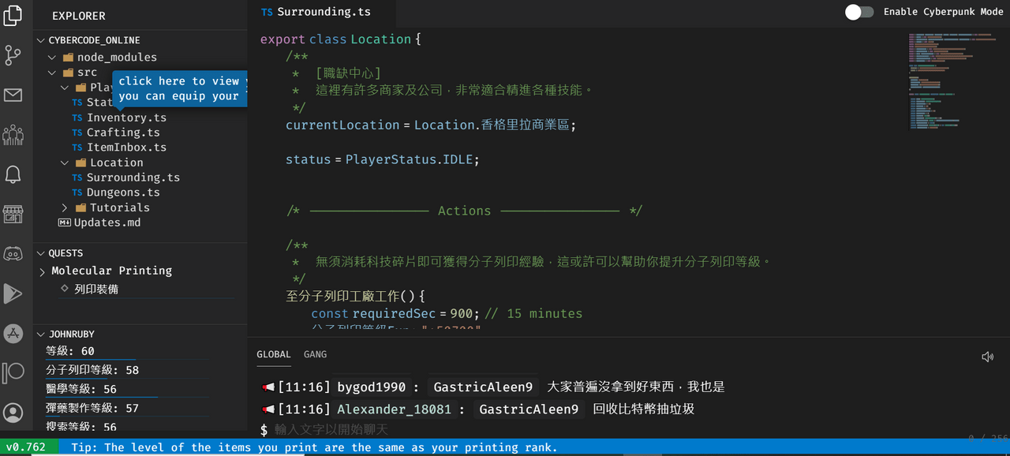The width and height of the screenshot is (1010, 456).
Task: Open Inventory.ts file in explorer
Action: coord(125,118)
